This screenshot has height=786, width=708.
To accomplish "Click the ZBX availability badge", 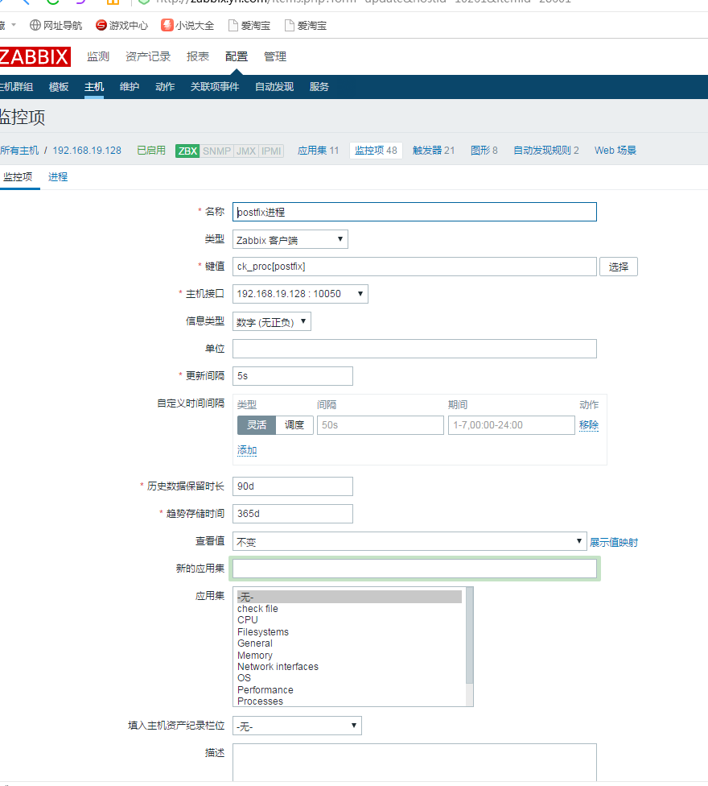I will coord(187,151).
